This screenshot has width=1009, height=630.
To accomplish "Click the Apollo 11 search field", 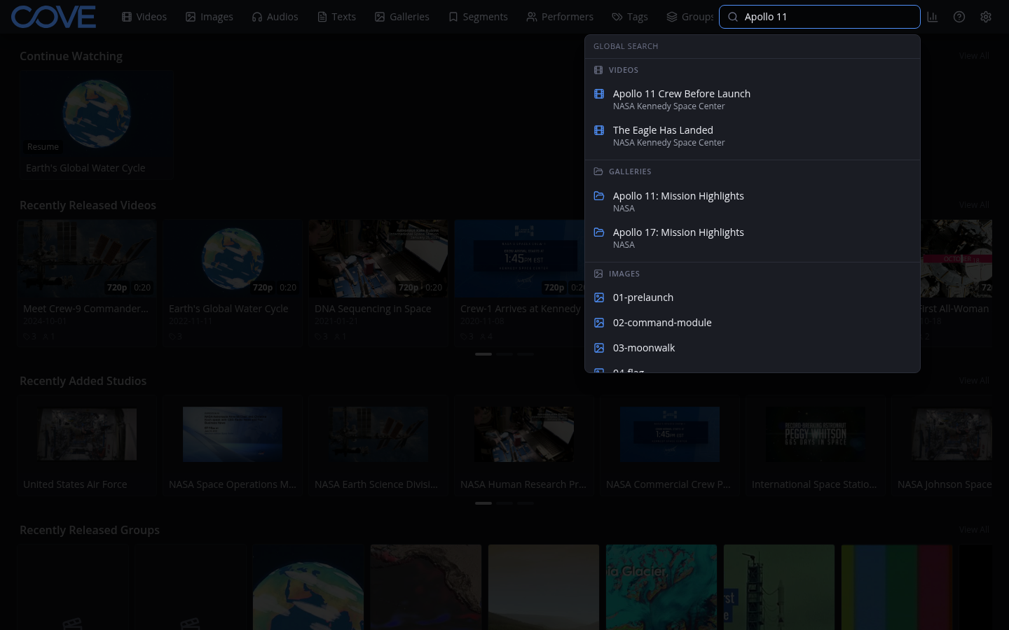I will (820, 17).
